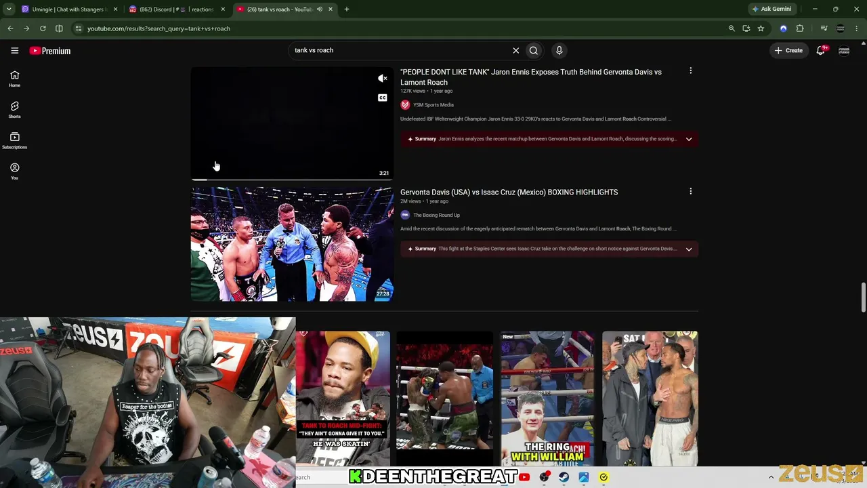867x488 pixels.
Task: Start voice search with the microphone
Action: [559, 50]
